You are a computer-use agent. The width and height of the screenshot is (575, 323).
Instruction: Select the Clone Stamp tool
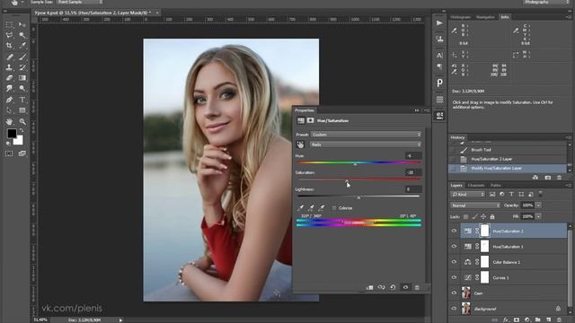click(x=9, y=67)
